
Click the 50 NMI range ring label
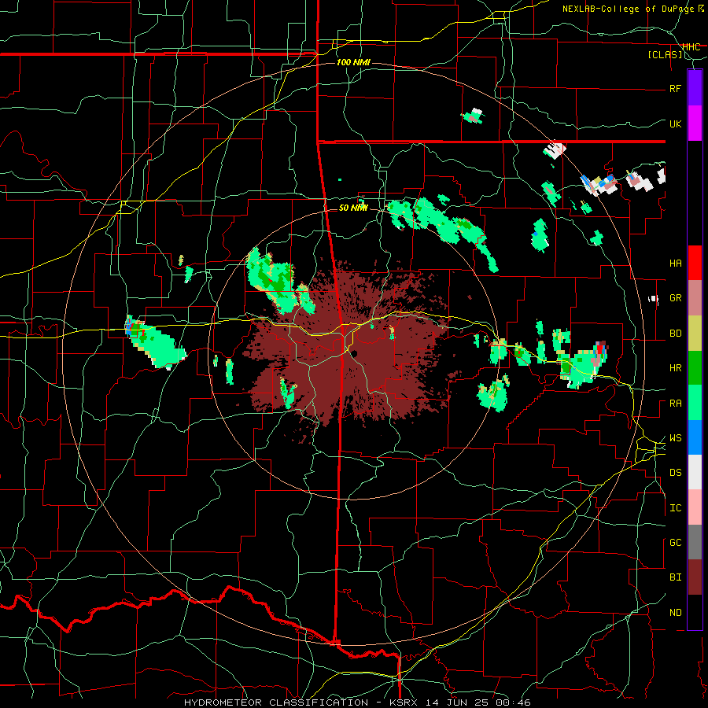(353, 208)
